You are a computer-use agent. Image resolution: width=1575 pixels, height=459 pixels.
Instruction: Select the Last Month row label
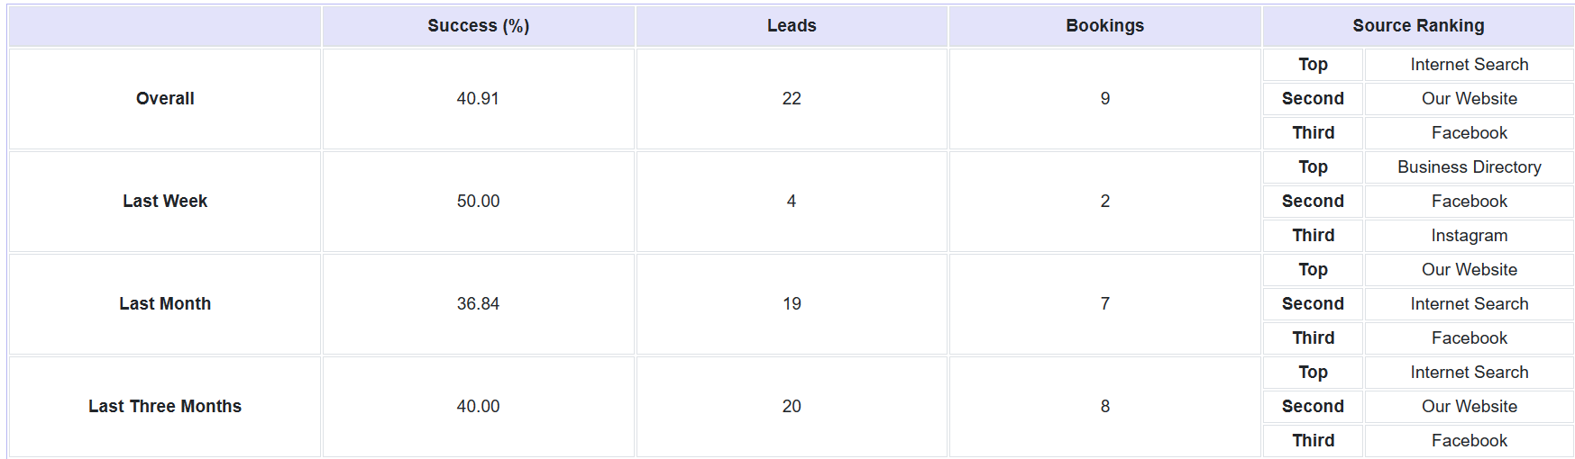pyautogui.click(x=165, y=304)
